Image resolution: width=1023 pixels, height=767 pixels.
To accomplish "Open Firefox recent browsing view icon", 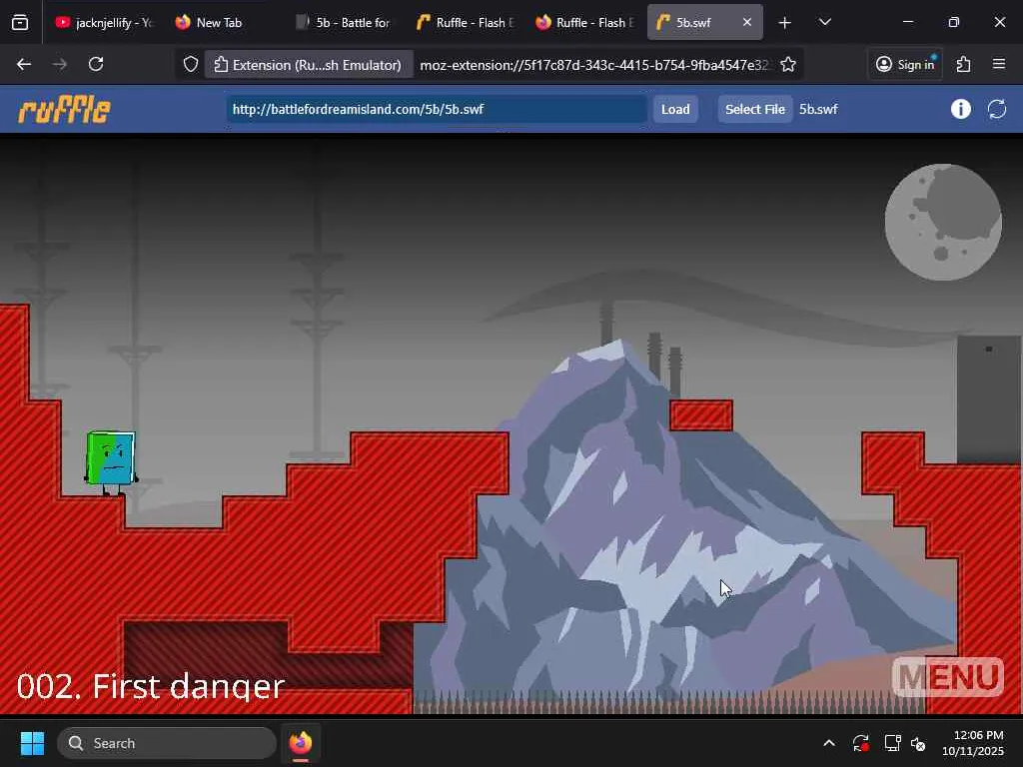I will click(20, 22).
